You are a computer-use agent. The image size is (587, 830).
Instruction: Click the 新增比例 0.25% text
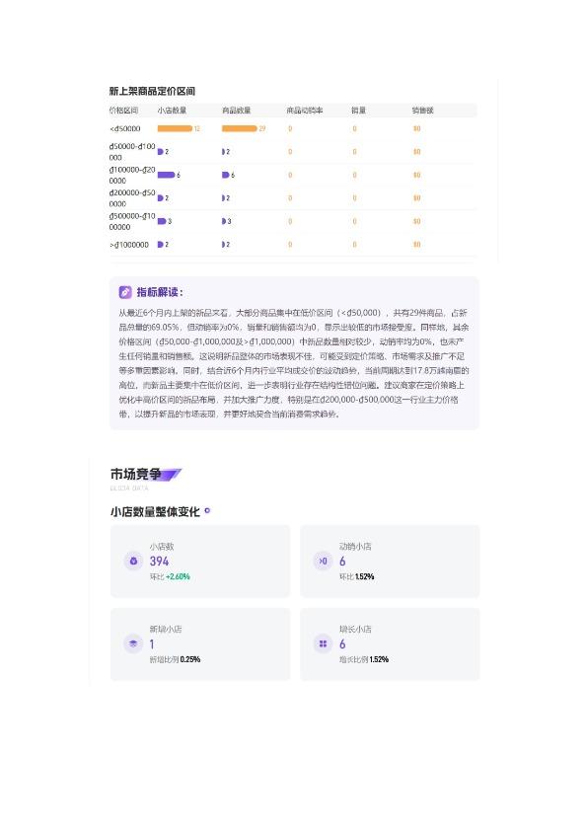(x=175, y=659)
